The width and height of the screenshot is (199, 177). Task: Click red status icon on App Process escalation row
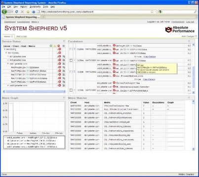pyautogui.click(x=114, y=76)
